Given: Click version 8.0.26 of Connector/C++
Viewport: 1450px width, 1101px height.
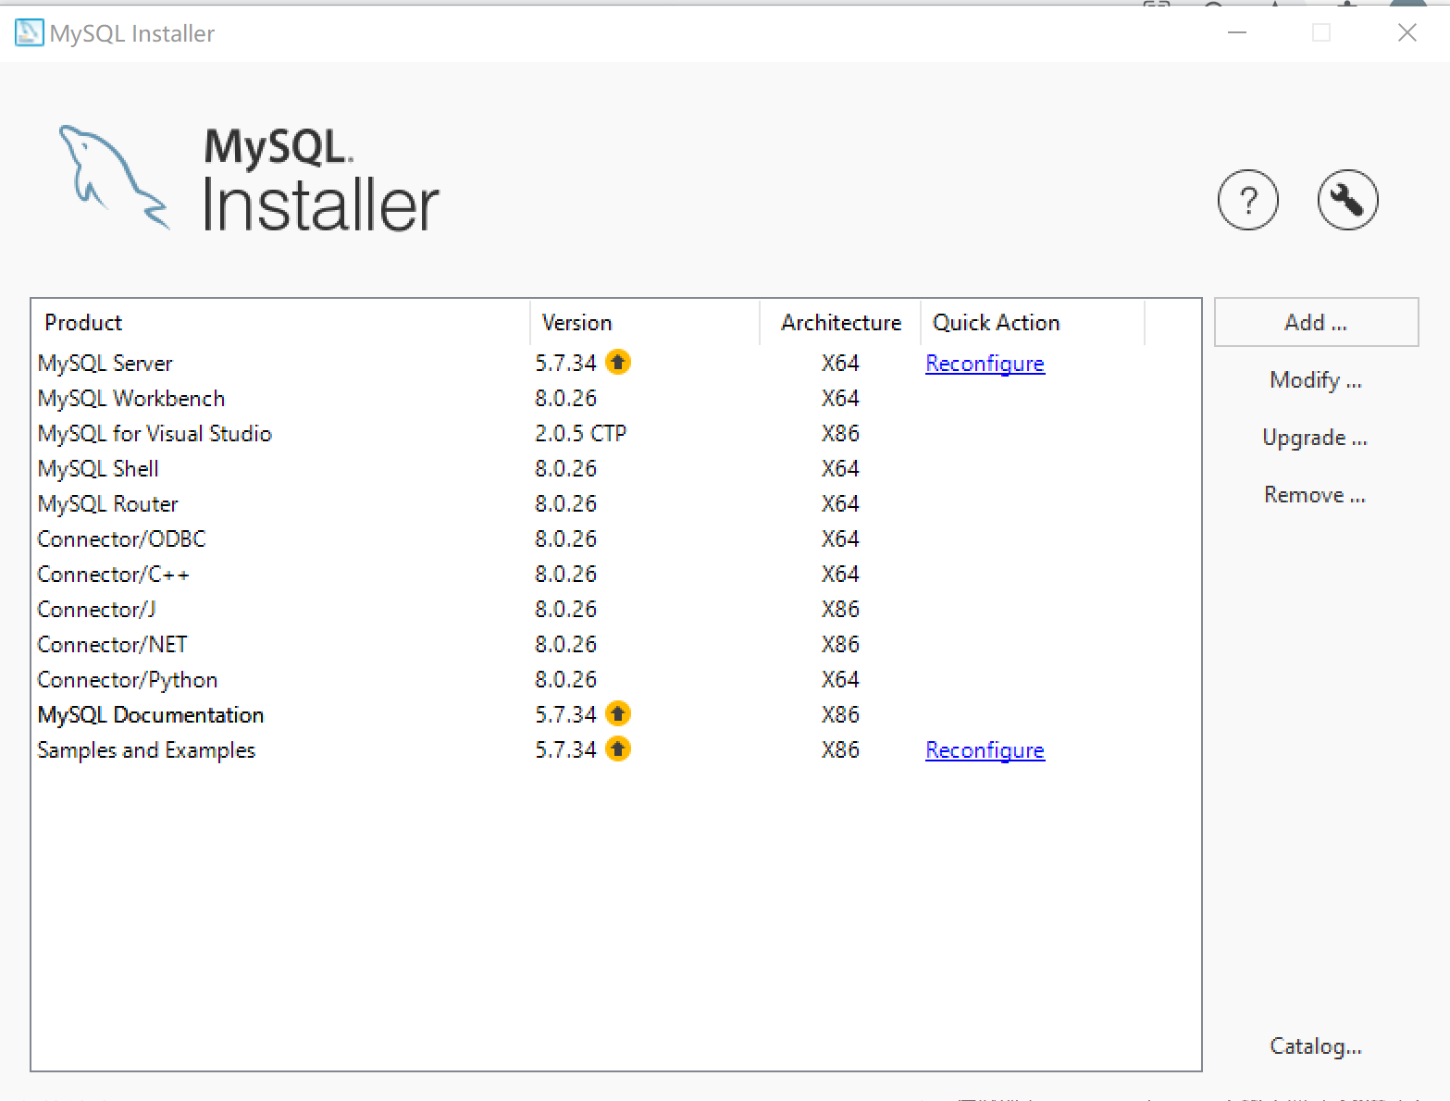Looking at the screenshot, I should [x=565, y=575].
